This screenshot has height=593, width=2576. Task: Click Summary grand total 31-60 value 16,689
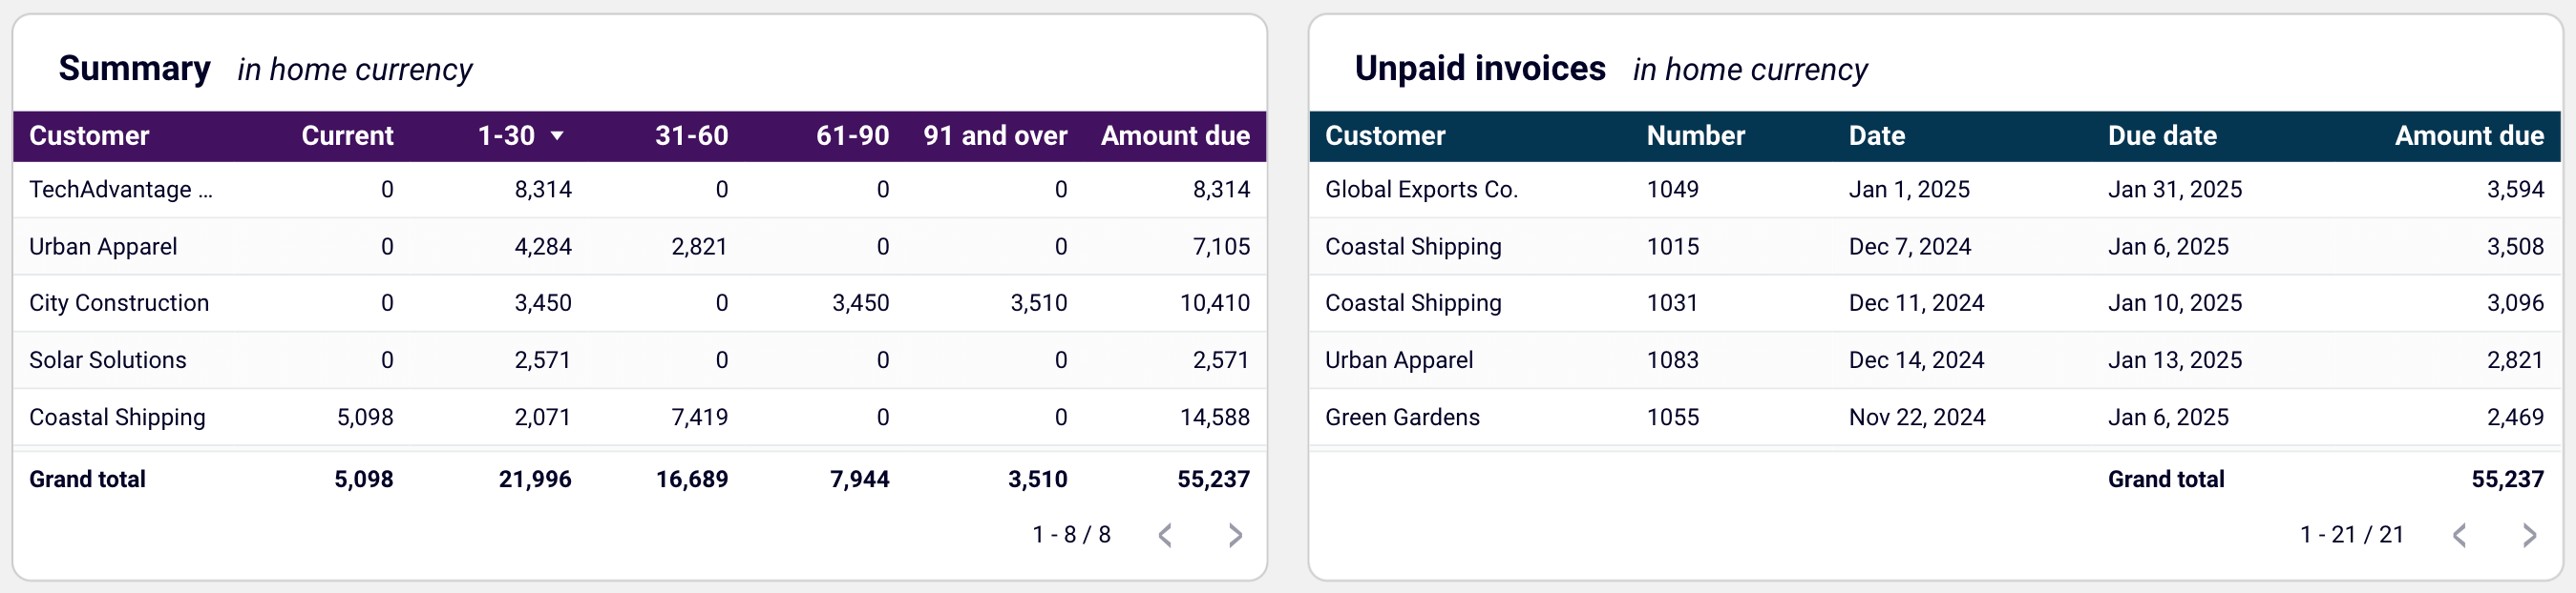pyautogui.click(x=692, y=480)
